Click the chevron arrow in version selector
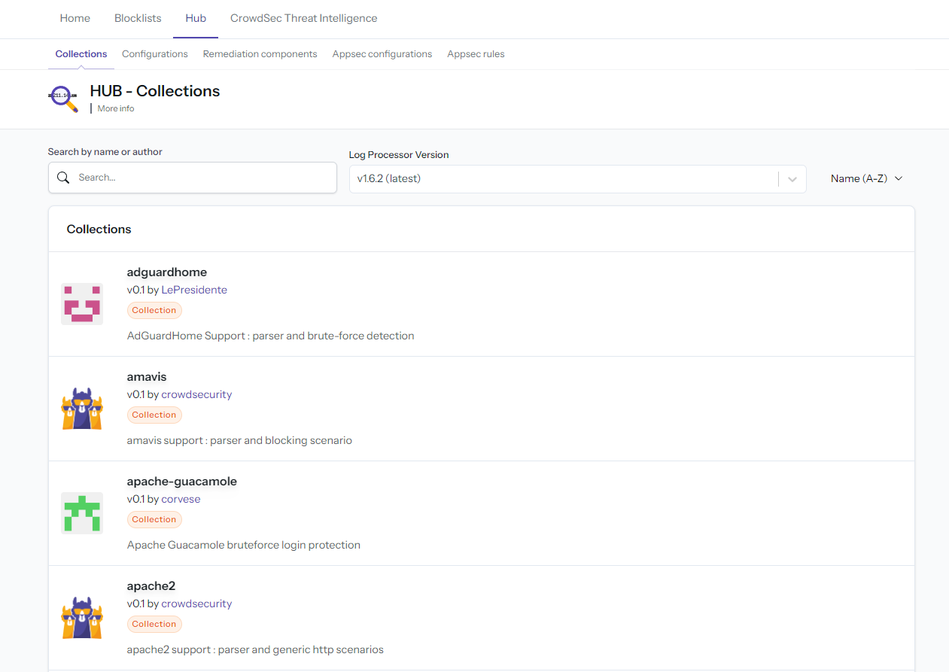949x672 pixels. point(792,179)
